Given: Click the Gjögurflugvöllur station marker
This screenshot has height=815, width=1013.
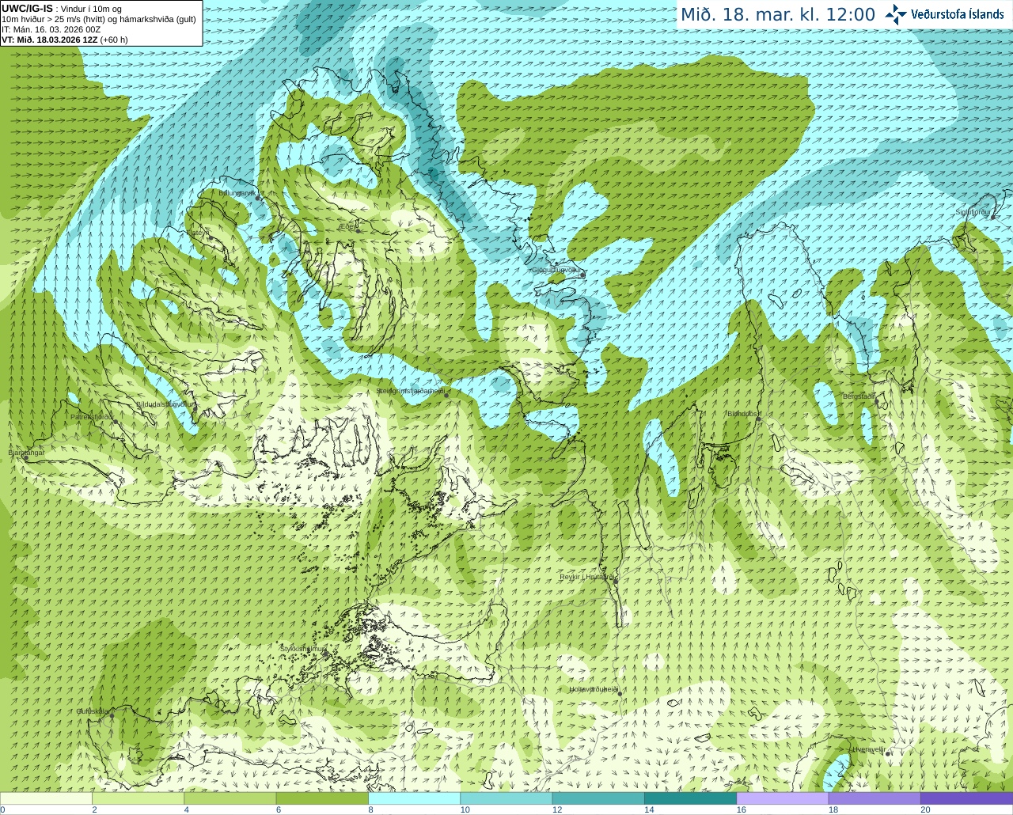Looking at the screenshot, I should (x=582, y=275).
